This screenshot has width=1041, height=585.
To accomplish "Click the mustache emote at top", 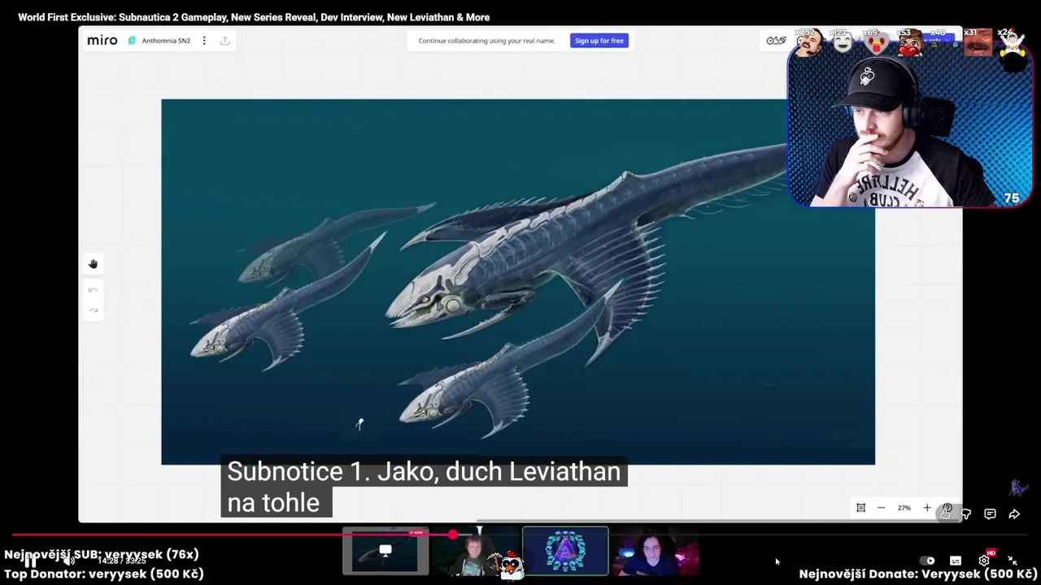I will point(808,42).
